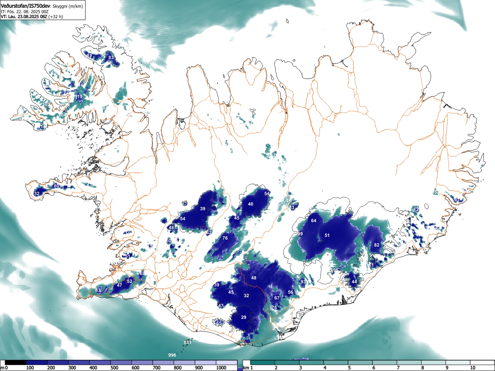Click the '100' tick label on the meter legend
The image size is (495, 371).
coord(30,368)
